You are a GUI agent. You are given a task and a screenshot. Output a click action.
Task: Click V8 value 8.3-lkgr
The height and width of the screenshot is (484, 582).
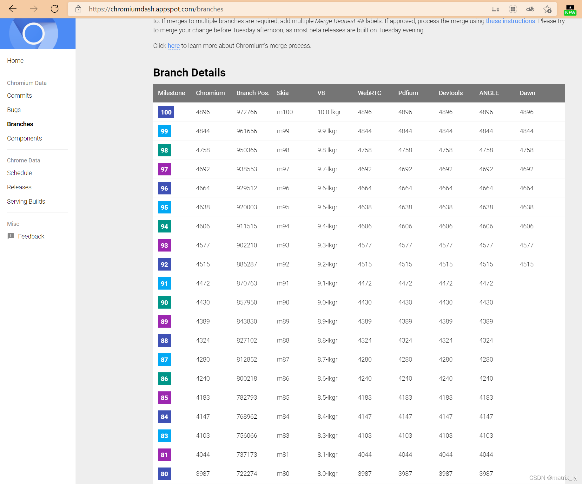coord(327,435)
